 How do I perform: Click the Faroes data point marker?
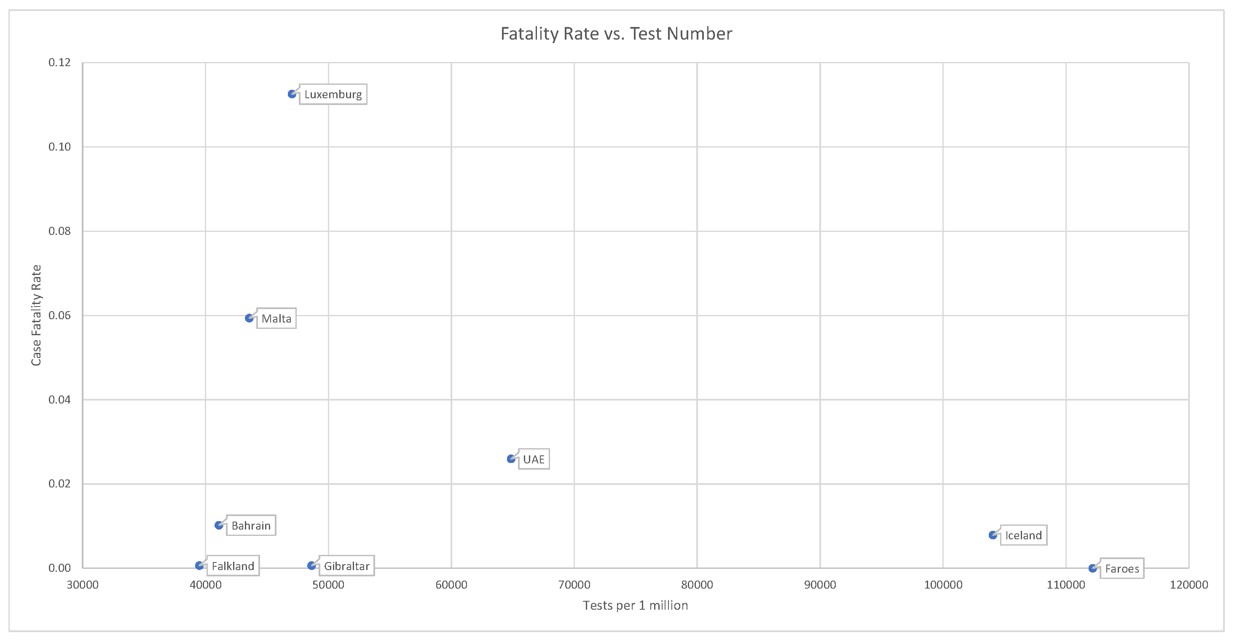(1092, 568)
